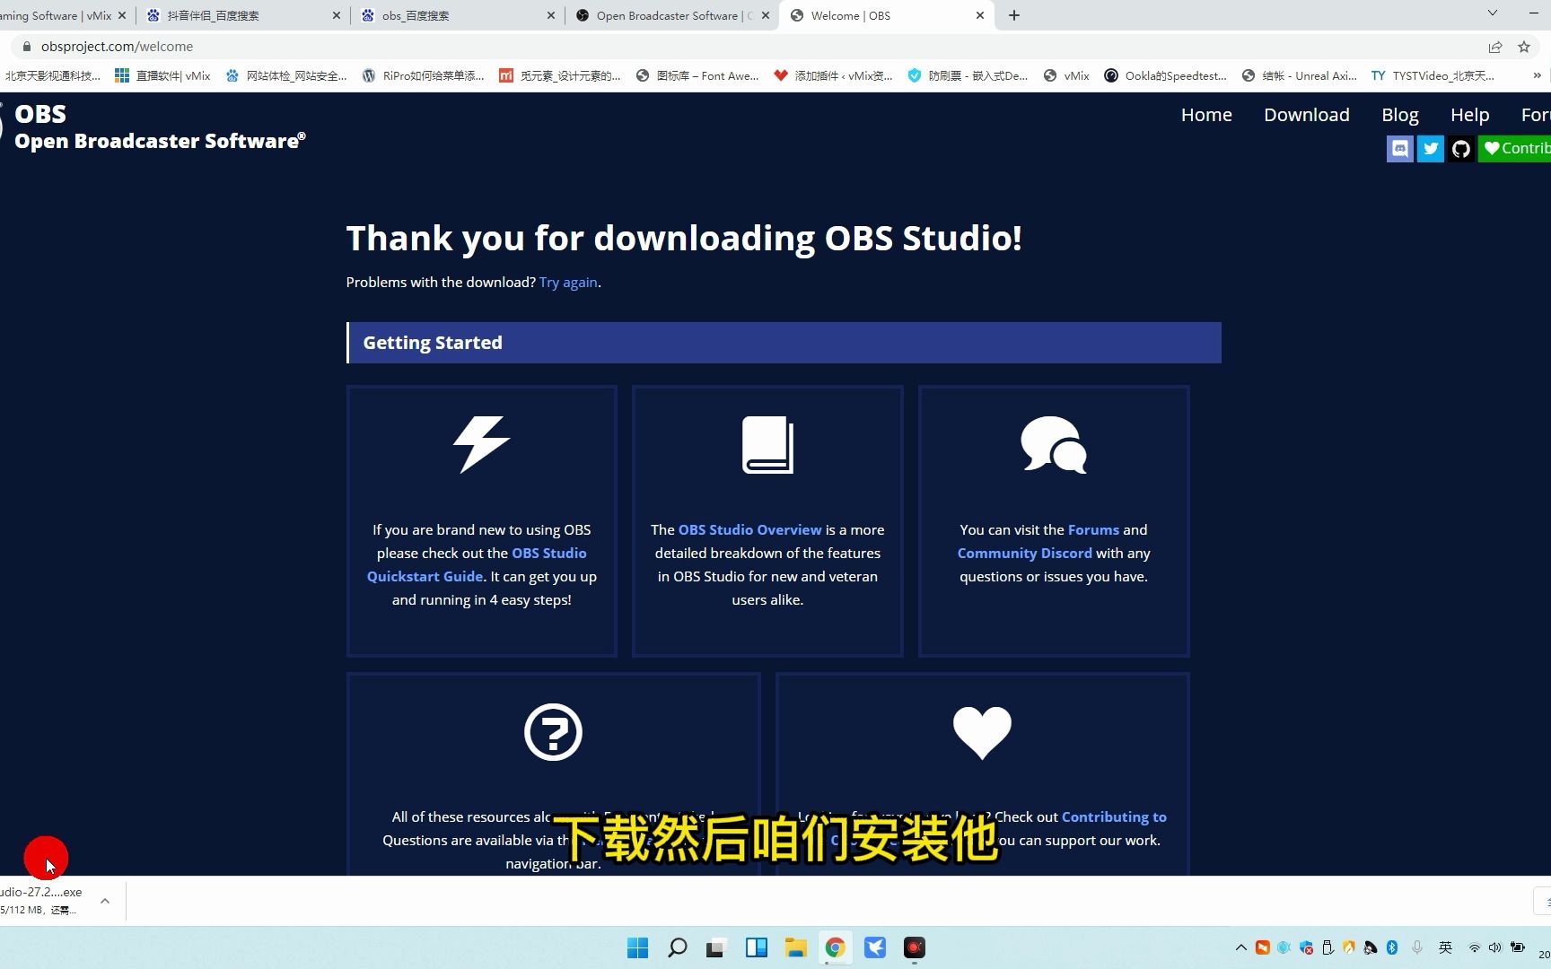The image size is (1551, 969).
Task: Open TYSTVideo bookmark
Action: coord(1433,76)
